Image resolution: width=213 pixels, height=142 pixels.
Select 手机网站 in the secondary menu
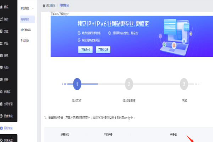25,40
